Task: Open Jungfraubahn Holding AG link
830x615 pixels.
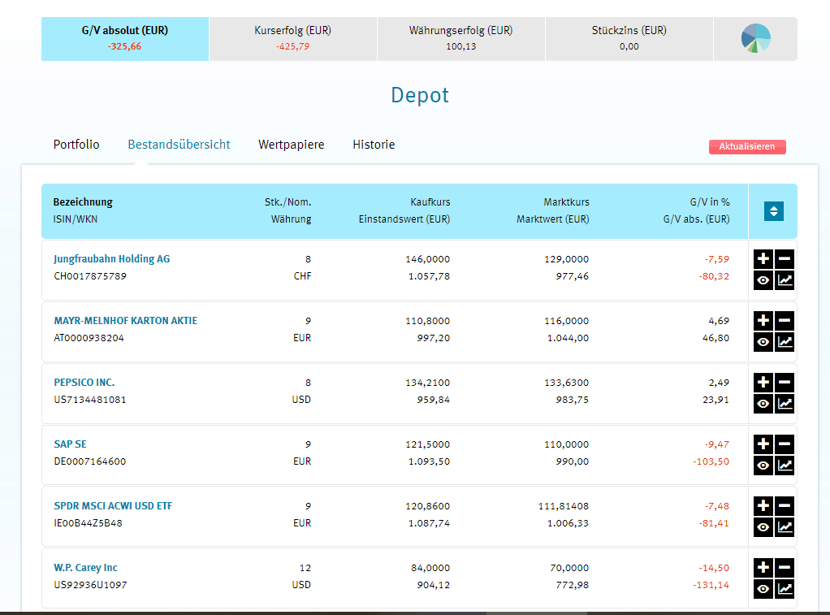Action: pyautogui.click(x=112, y=259)
